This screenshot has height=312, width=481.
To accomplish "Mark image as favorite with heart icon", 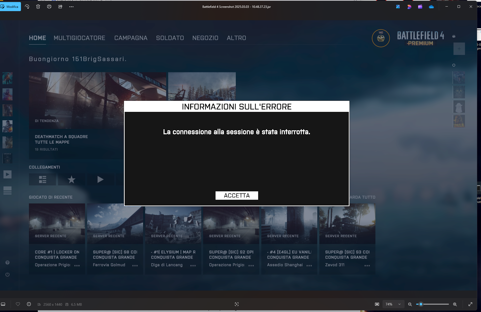I will [18, 304].
